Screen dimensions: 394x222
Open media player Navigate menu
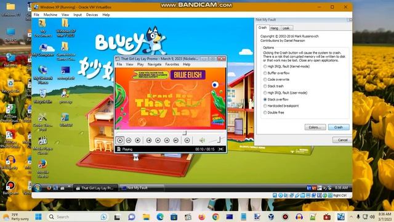[x=155, y=64]
